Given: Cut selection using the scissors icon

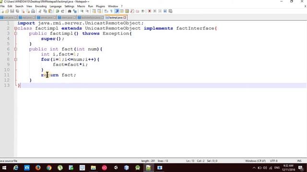Looking at the screenshot, I should point(40,11).
